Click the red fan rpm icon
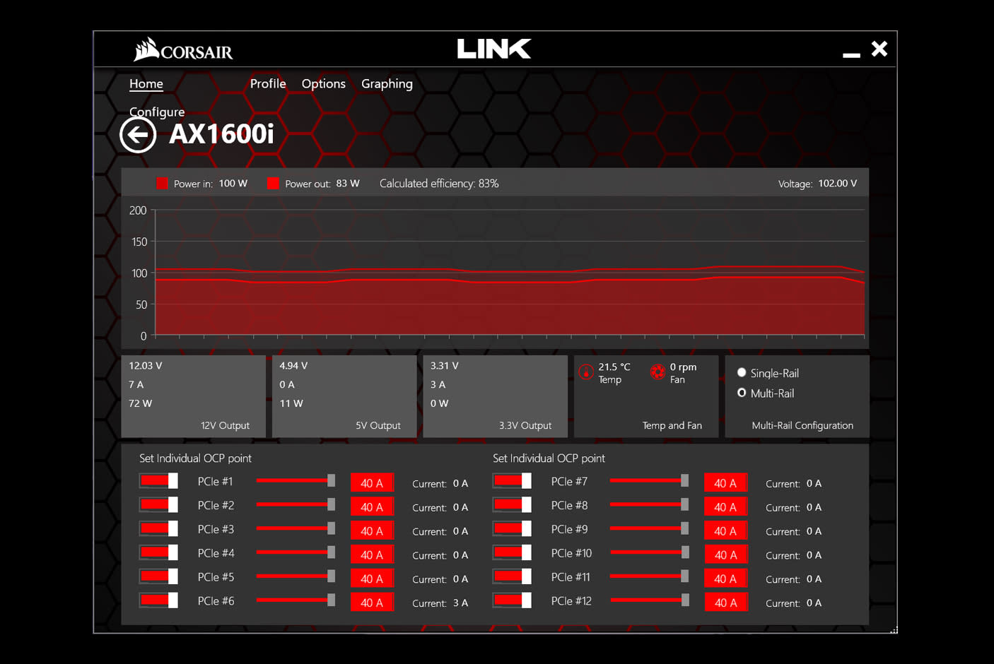994x664 pixels. tap(657, 372)
